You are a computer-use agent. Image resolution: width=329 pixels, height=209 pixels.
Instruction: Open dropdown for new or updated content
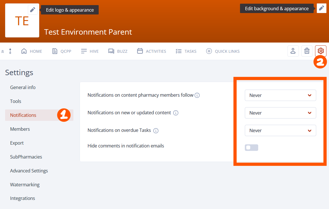(280, 113)
